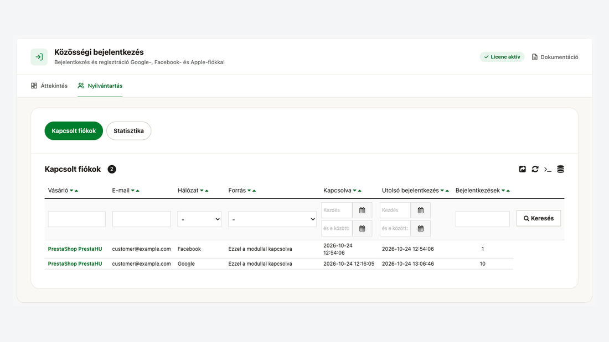Sort E-mail column descending arrow
The image size is (609, 342).
pyautogui.click(x=133, y=191)
